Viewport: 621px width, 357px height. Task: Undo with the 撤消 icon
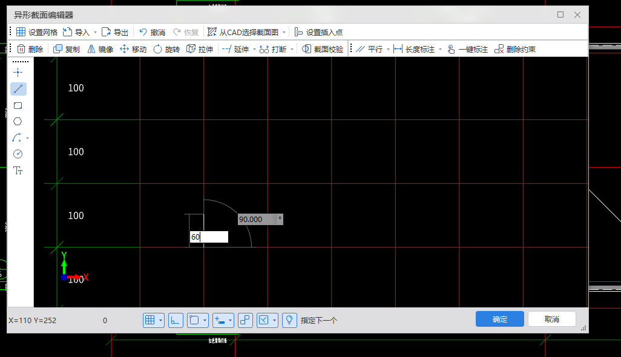click(143, 32)
